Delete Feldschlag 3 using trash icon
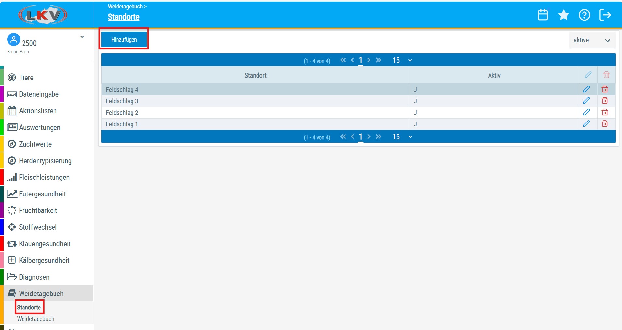The image size is (622, 330). click(605, 101)
